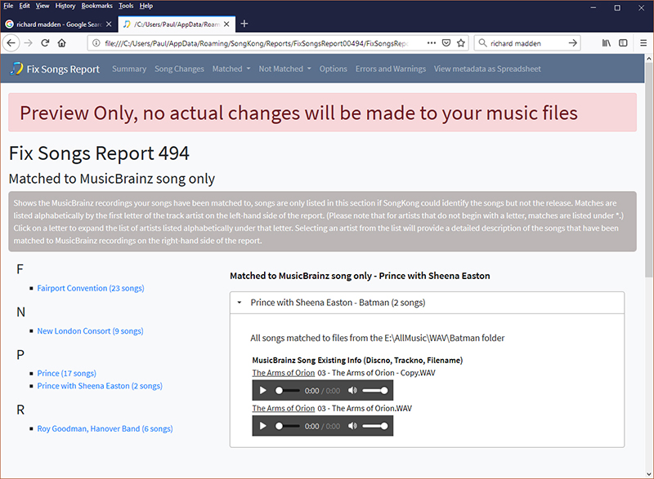
Task: Expand the Matched dropdown in the navbar
Action: click(x=231, y=69)
